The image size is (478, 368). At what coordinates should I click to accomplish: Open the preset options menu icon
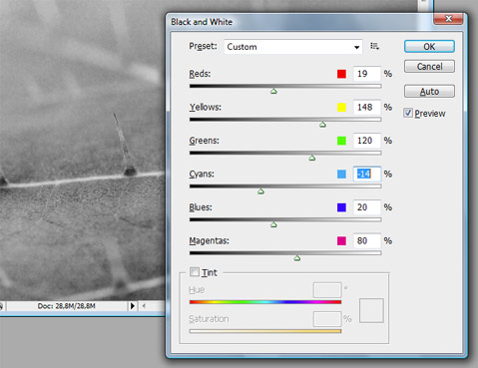374,46
